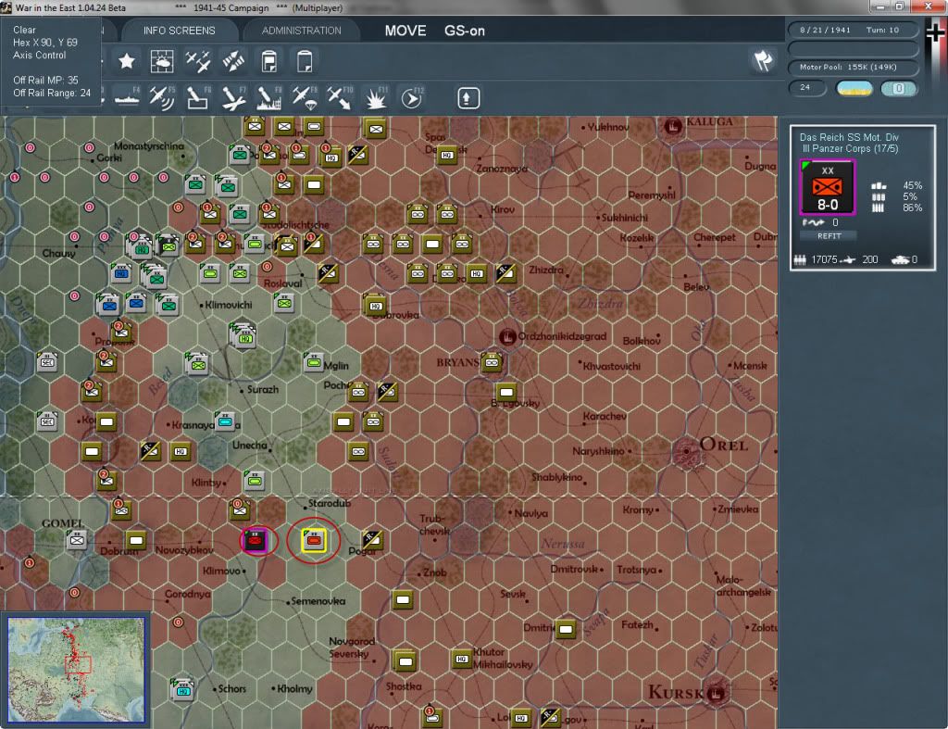Screen dimensions: 948x729
Task: Toggle REFIT for Das Reich division
Action: (829, 236)
